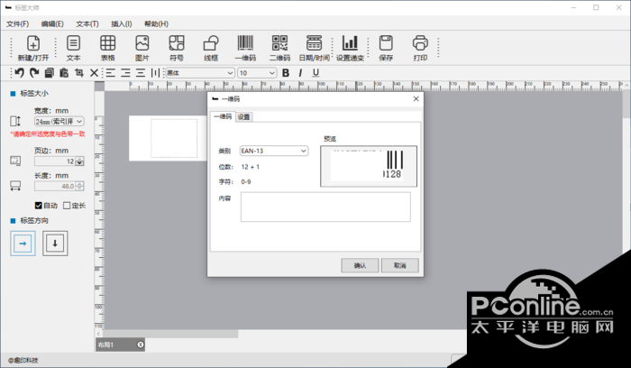Image resolution: width=631 pixels, height=368 pixels.
Task: Insert a table with 表格 icon
Action: (x=108, y=49)
